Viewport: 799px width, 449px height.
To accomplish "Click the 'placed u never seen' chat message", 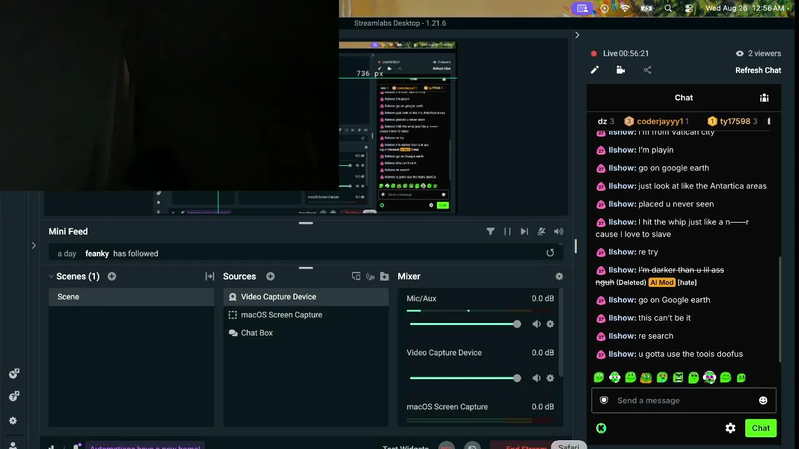I will coord(676,204).
